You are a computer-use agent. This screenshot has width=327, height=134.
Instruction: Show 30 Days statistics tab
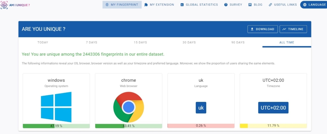(x=189, y=42)
